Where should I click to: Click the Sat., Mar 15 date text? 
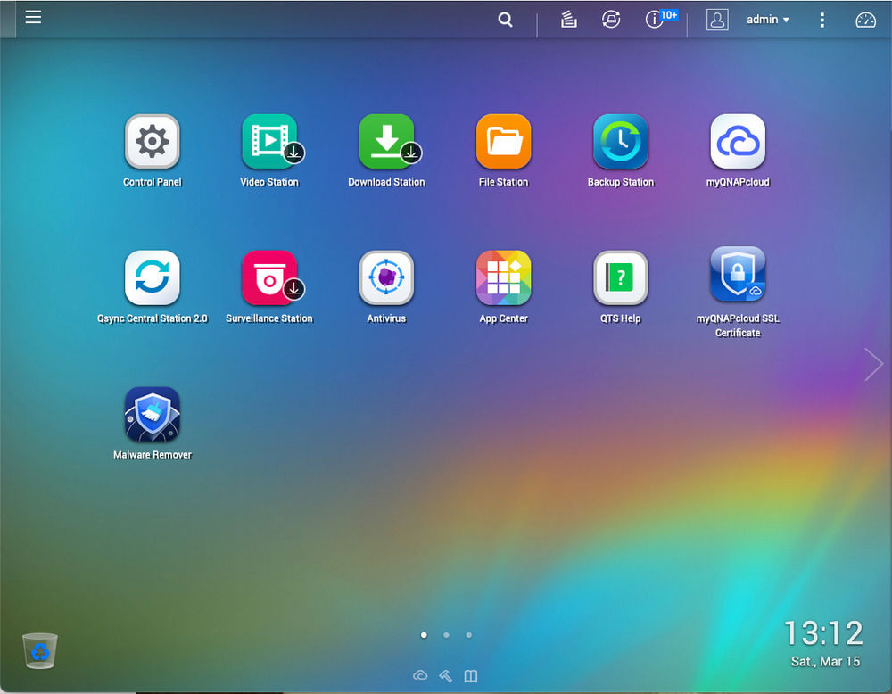(x=825, y=662)
